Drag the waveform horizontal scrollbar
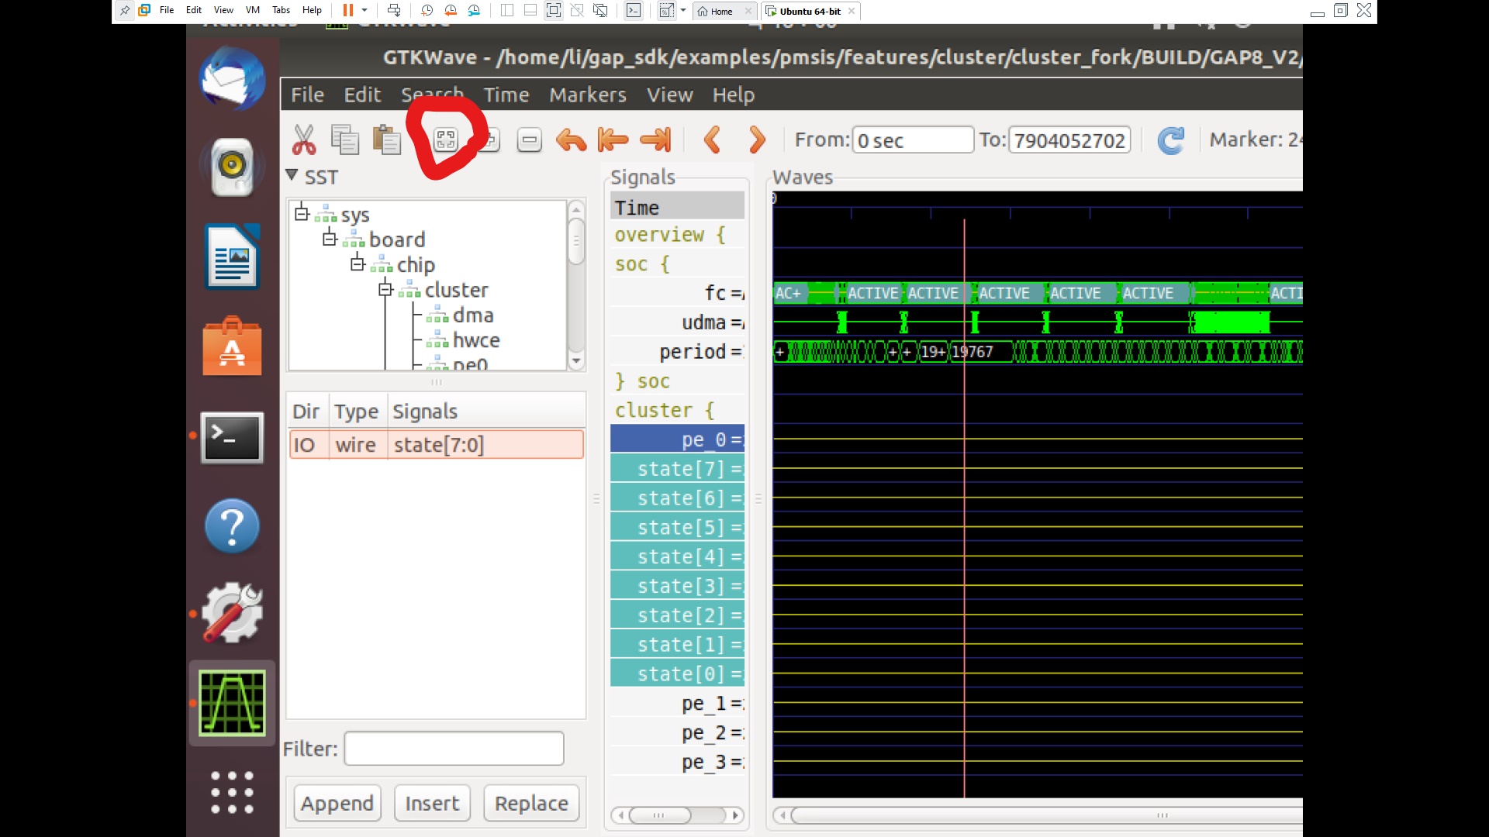The height and width of the screenshot is (837, 1489). pyautogui.click(x=1164, y=815)
